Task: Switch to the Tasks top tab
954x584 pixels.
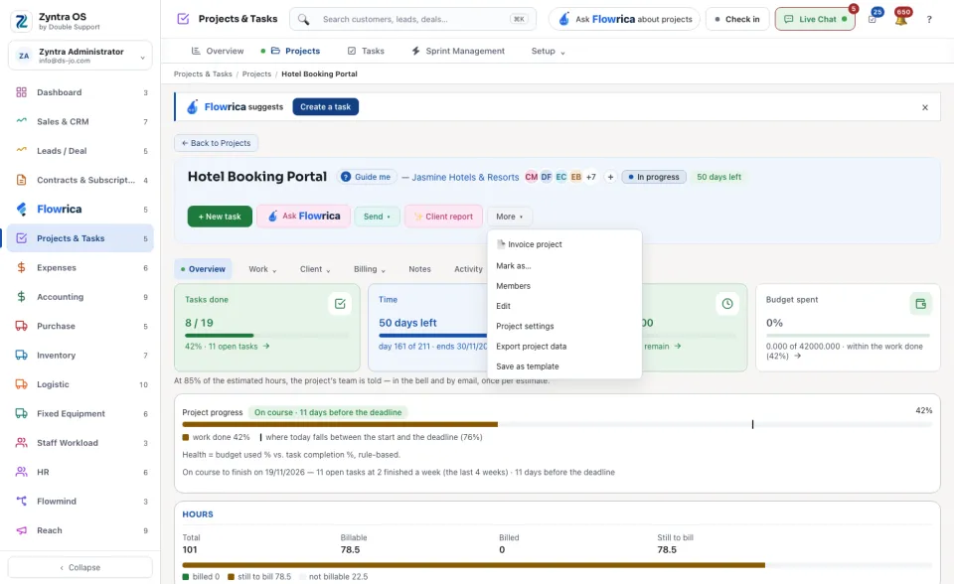Action: click(x=366, y=51)
